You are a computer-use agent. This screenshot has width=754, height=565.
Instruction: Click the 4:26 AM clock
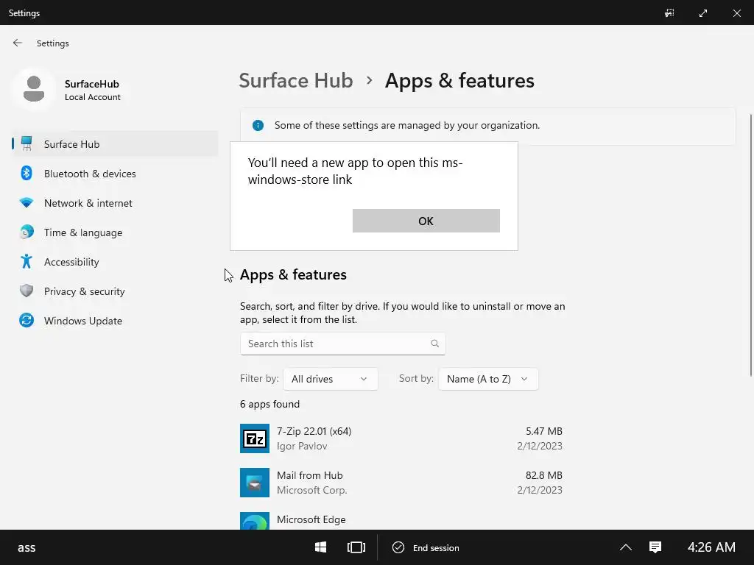click(x=711, y=547)
